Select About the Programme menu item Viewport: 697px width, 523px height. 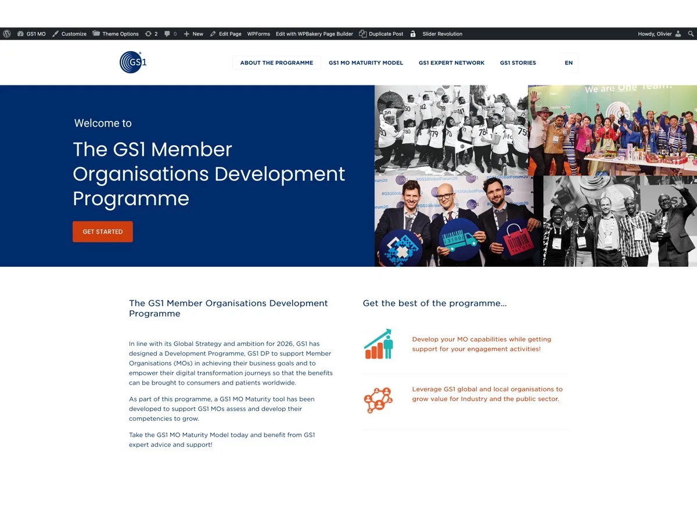tap(276, 63)
